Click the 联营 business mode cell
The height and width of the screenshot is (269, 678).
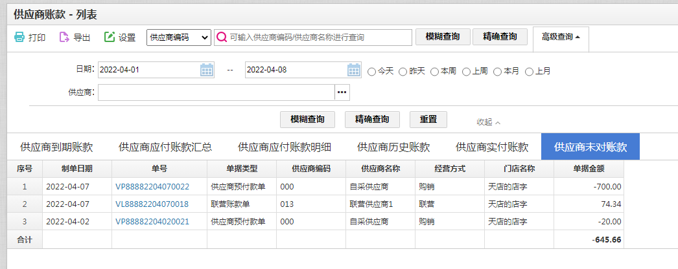tap(450, 204)
